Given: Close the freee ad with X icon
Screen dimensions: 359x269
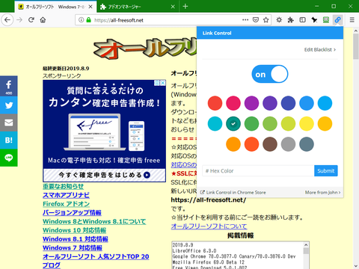Looking at the screenshot, I should tap(163, 83).
